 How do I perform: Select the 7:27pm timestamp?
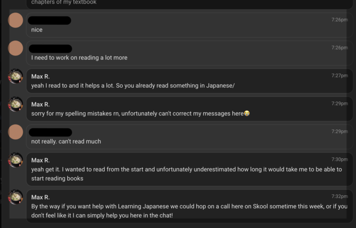(340, 76)
